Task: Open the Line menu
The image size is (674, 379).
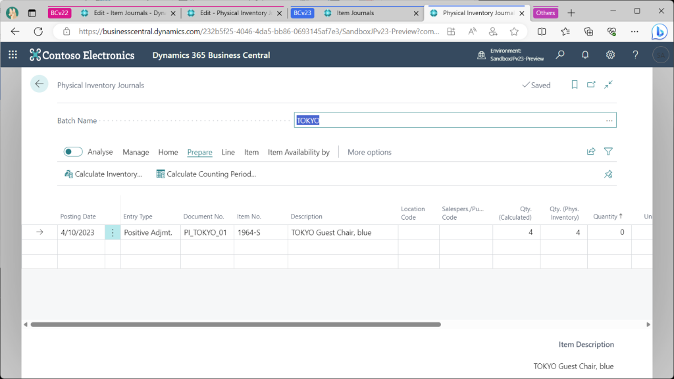Action: point(228,152)
